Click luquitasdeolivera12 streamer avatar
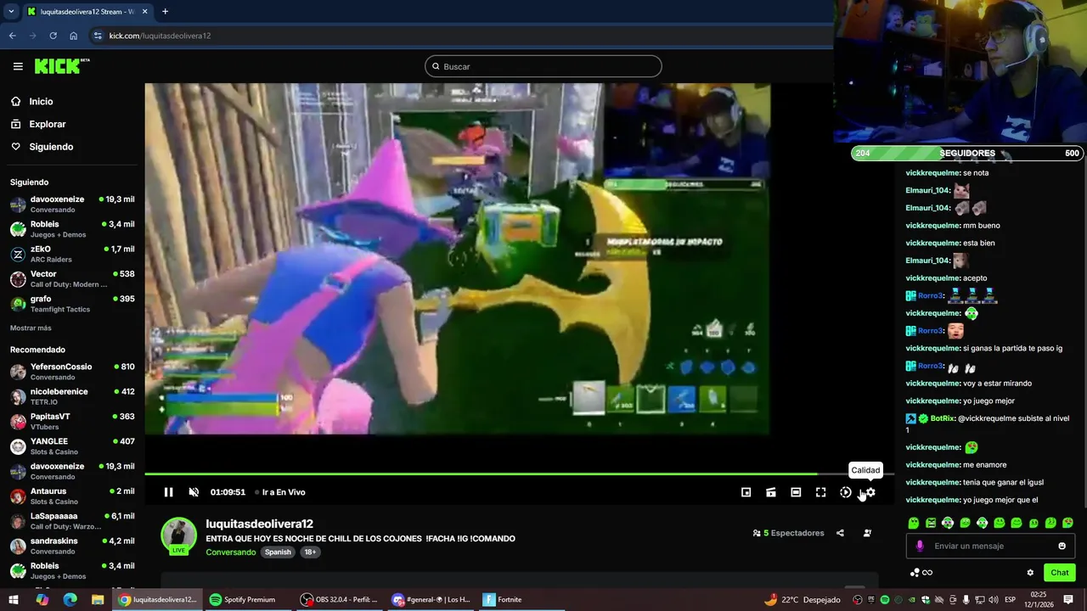This screenshot has height=611, width=1087. point(178,535)
